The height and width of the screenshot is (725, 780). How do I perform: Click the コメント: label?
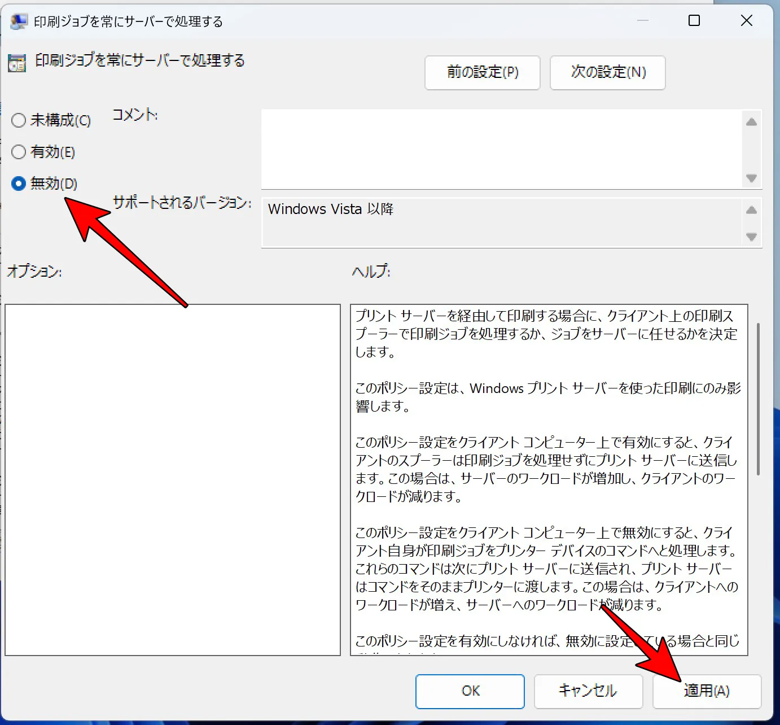pos(135,115)
